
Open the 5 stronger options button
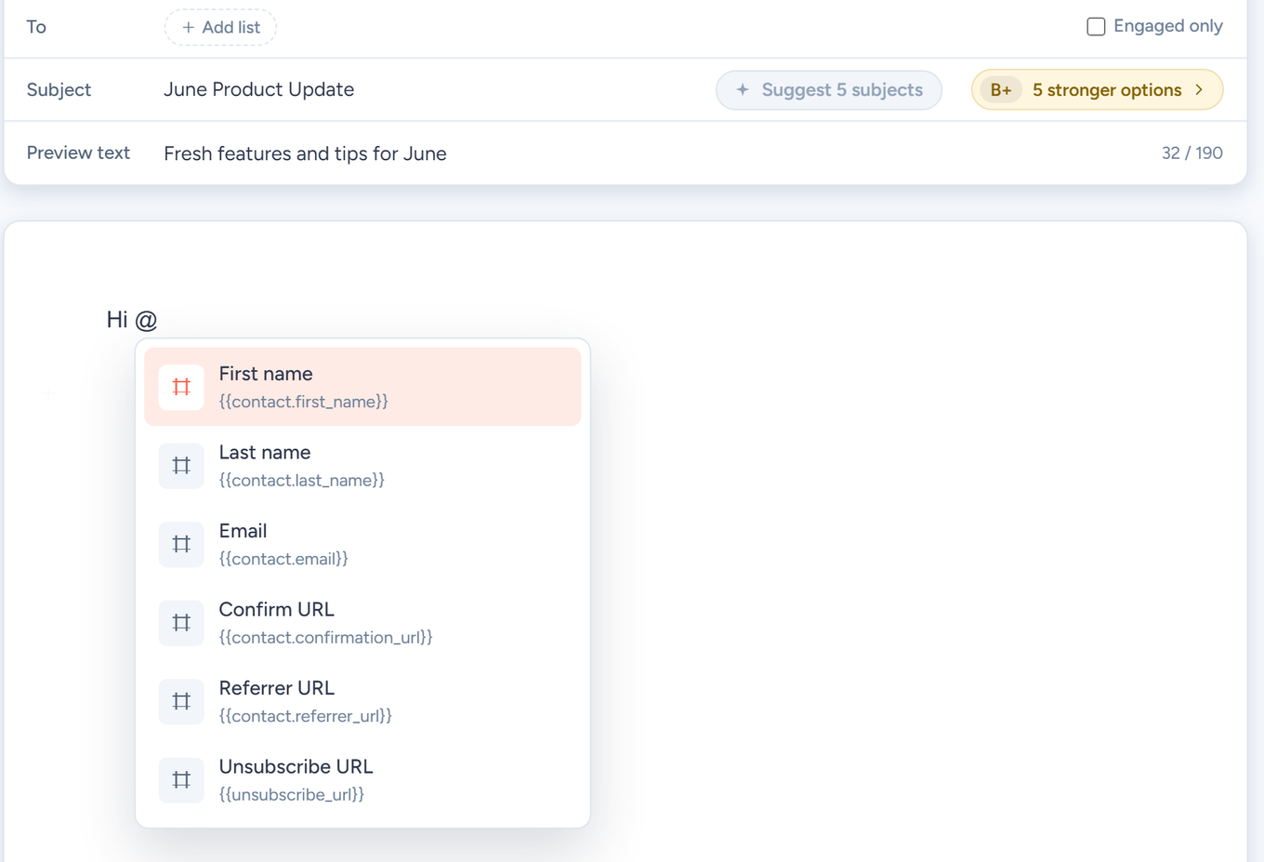coord(1097,90)
